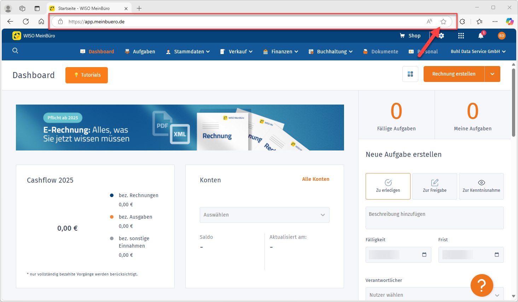518x302 pixels.
Task: Open Personal menu item
Action: click(x=423, y=52)
